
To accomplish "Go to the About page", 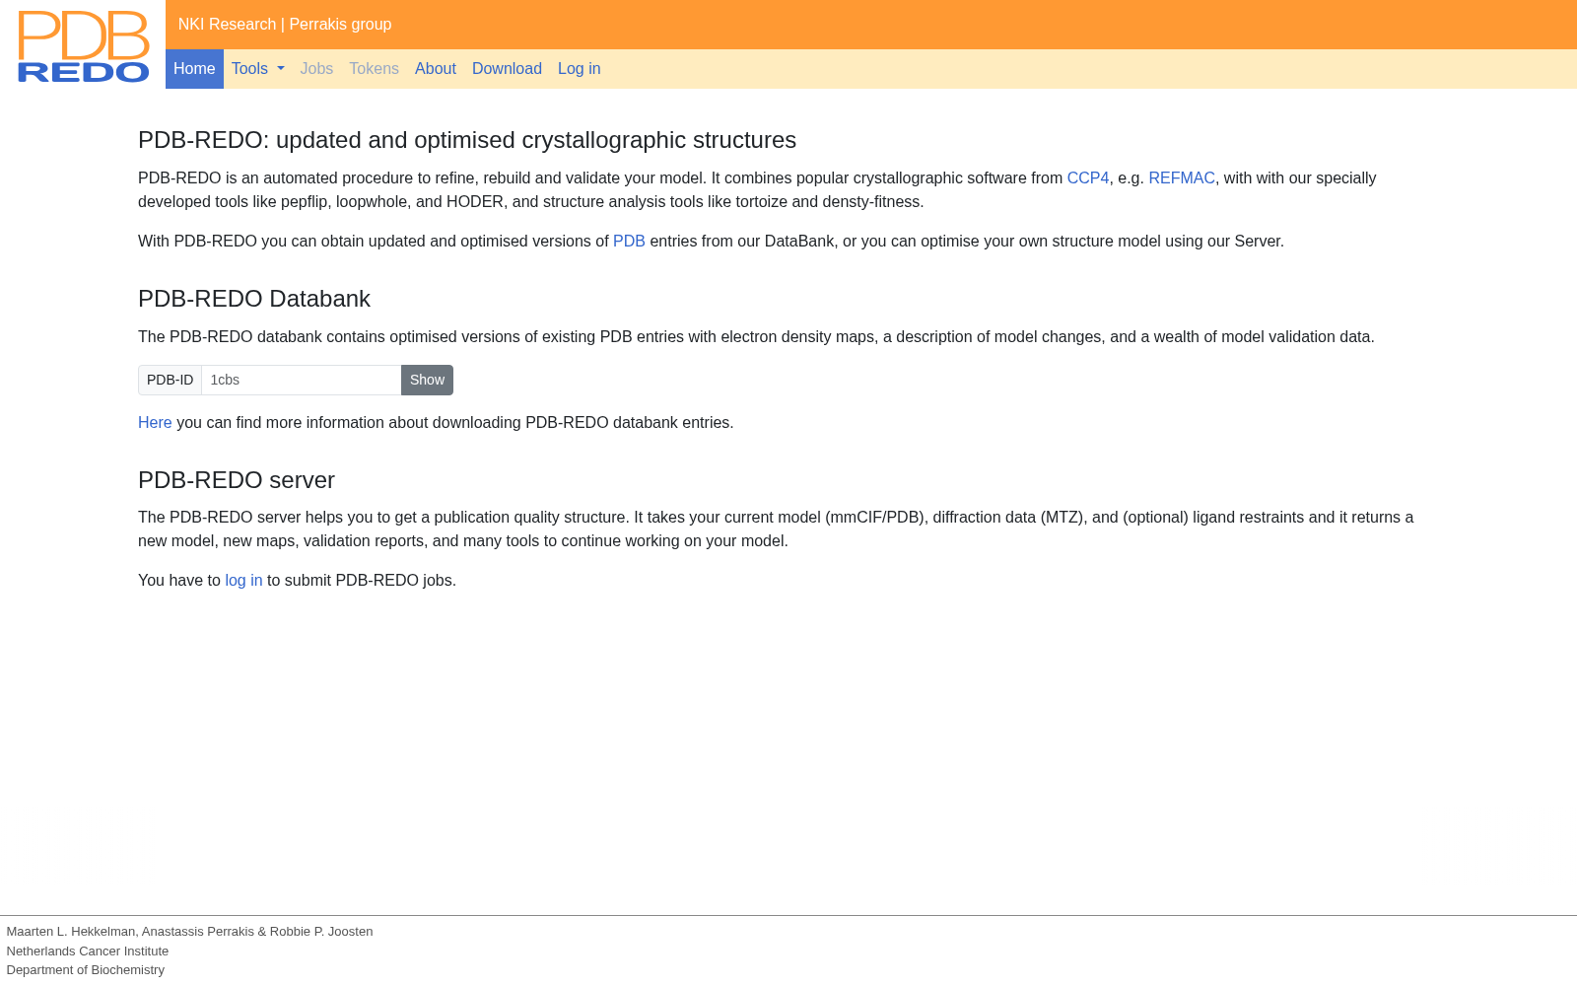I will [x=436, y=69].
